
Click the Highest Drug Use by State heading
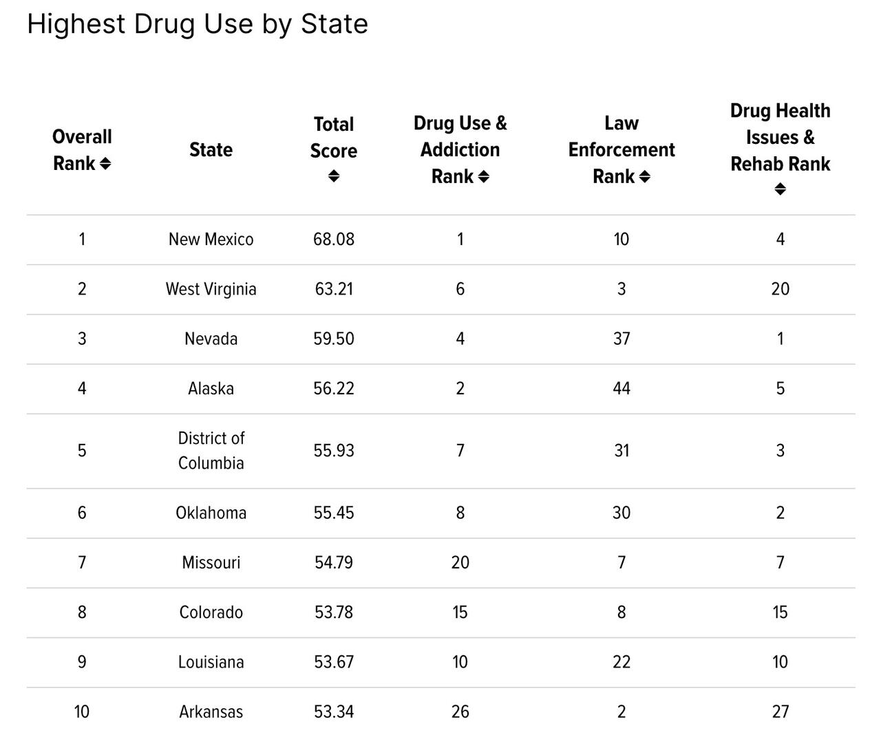198,24
